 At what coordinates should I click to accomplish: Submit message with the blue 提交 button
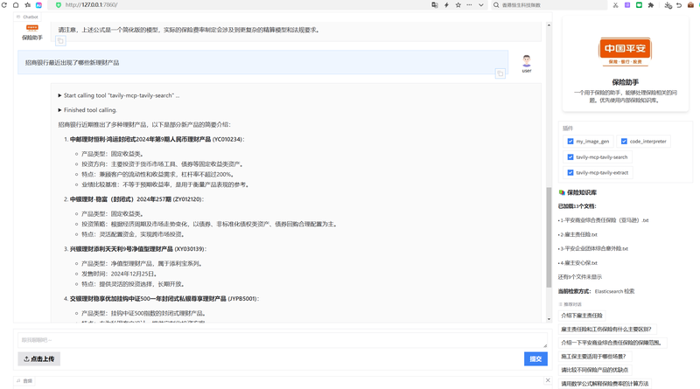(535, 358)
